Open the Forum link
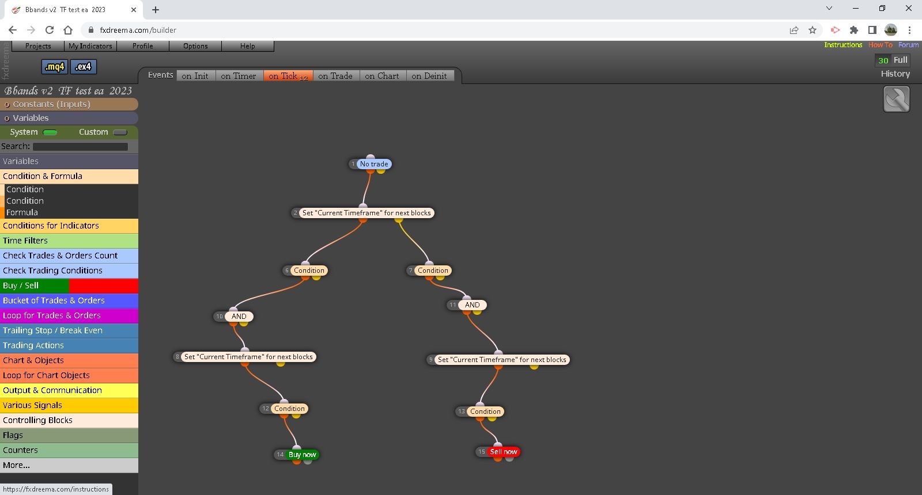The width and height of the screenshot is (922, 495). (x=909, y=45)
